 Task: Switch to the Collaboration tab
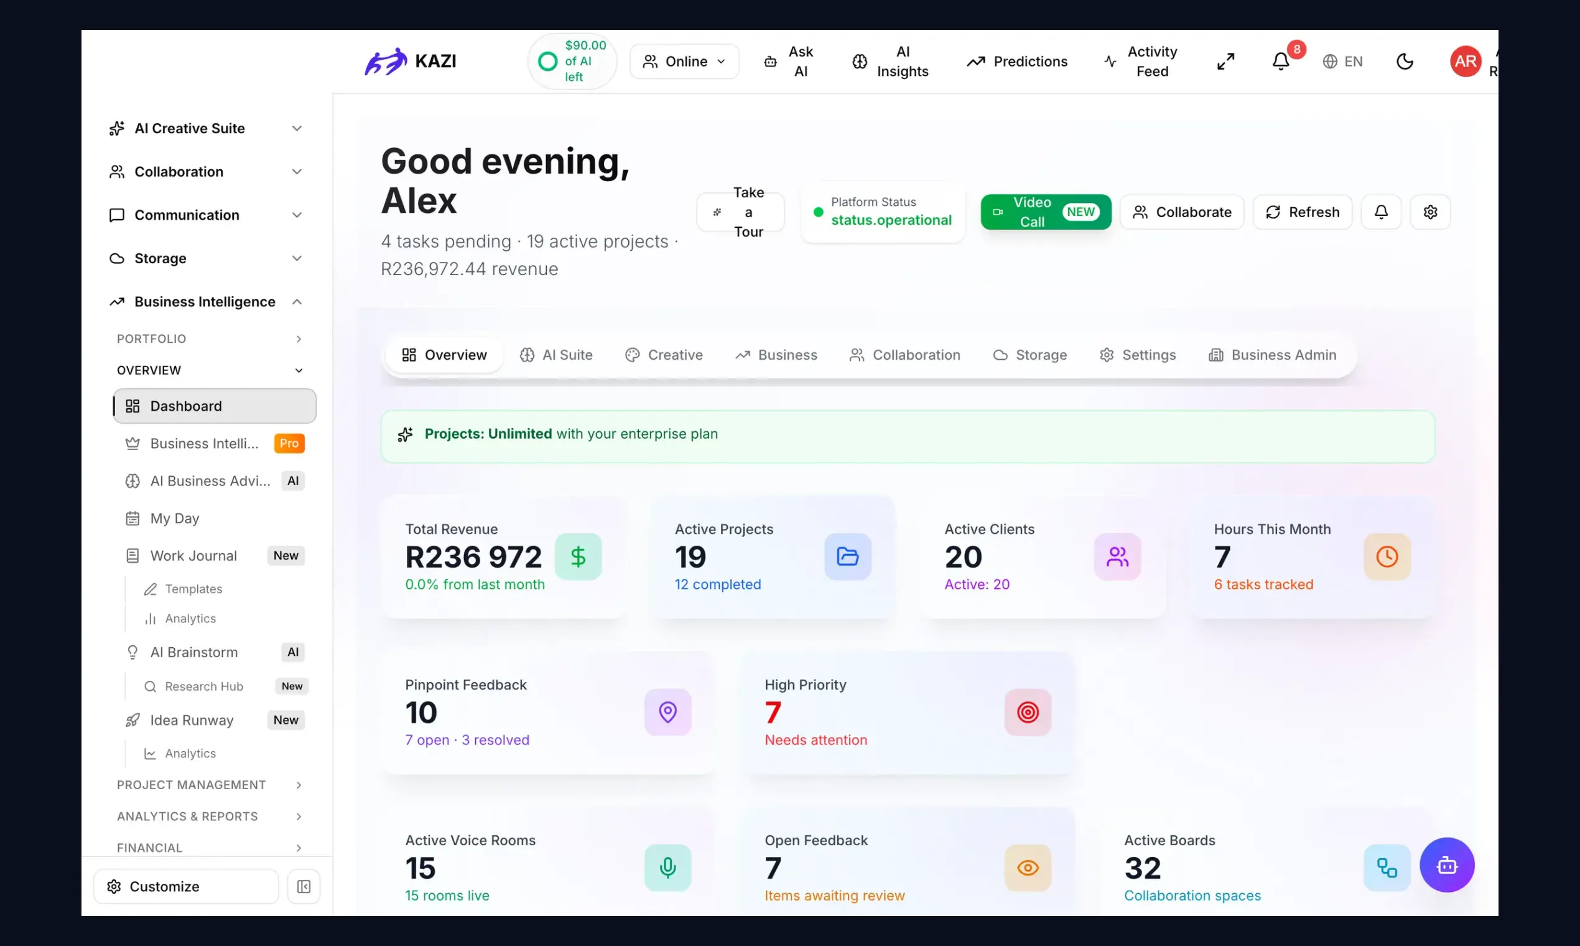(904, 354)
